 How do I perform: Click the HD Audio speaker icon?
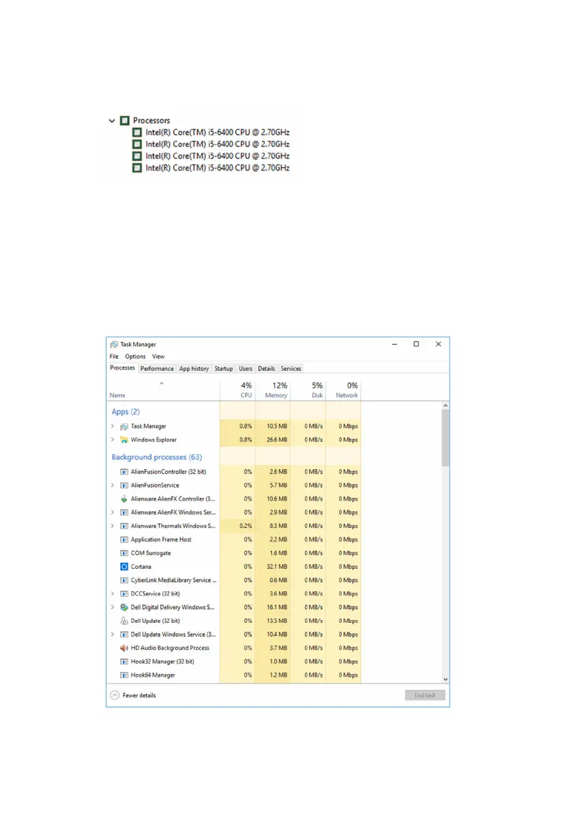click(124, 648)
